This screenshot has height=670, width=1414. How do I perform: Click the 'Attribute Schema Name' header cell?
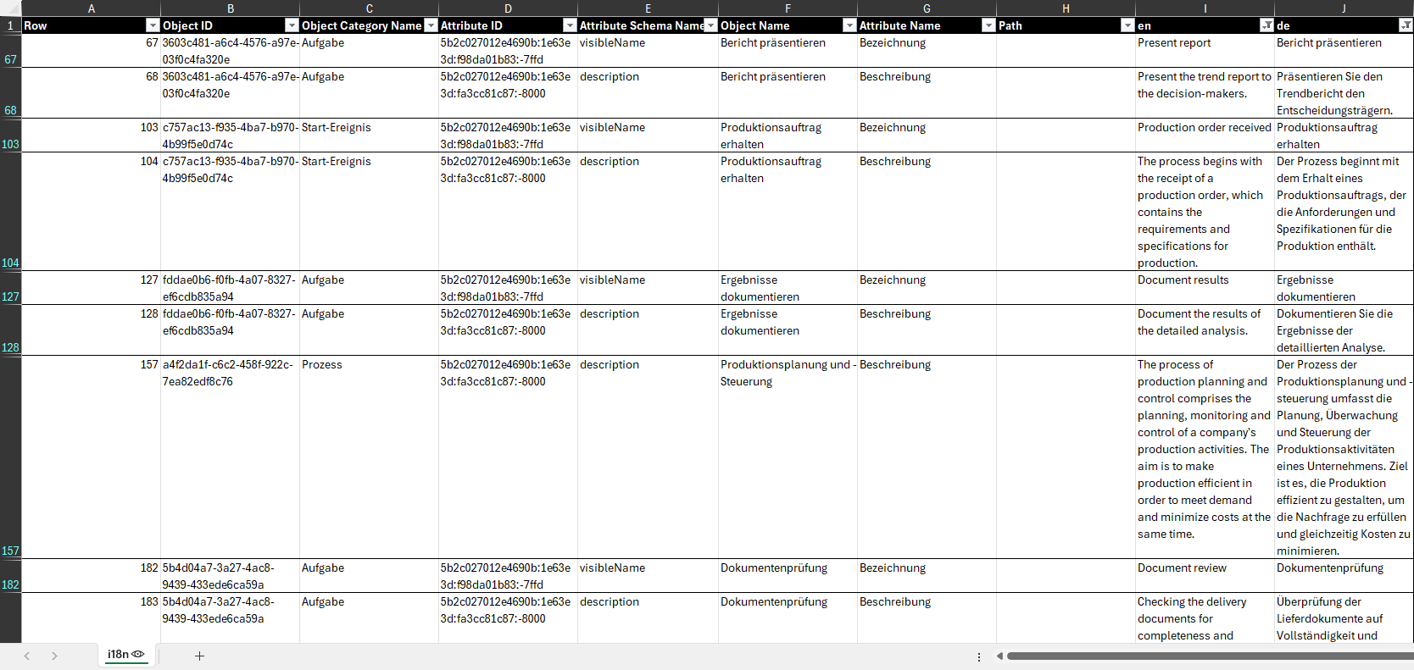[648, 25]
